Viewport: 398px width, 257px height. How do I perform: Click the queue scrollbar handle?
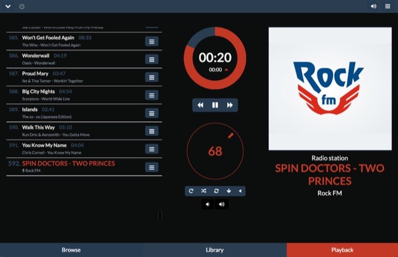click(160, 215)
